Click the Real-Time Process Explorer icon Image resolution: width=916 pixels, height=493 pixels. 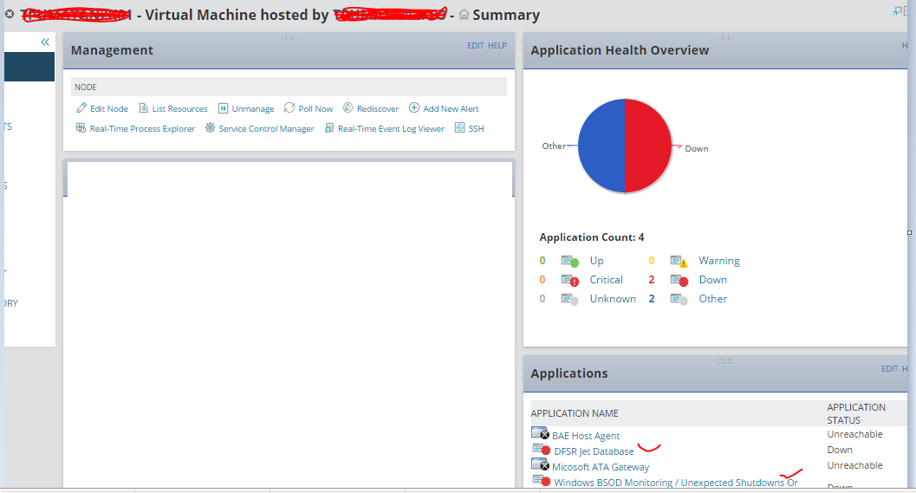(x=81, y=128)
